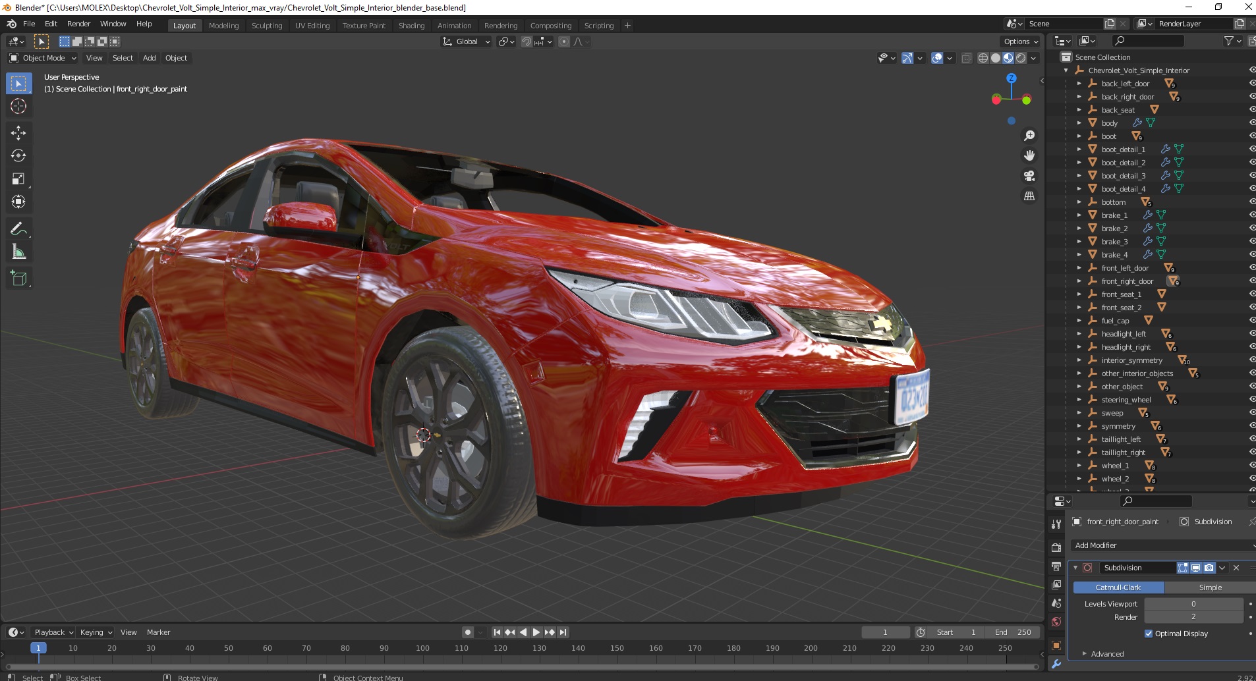Toggle snapping magnet in header

point(527,41)
